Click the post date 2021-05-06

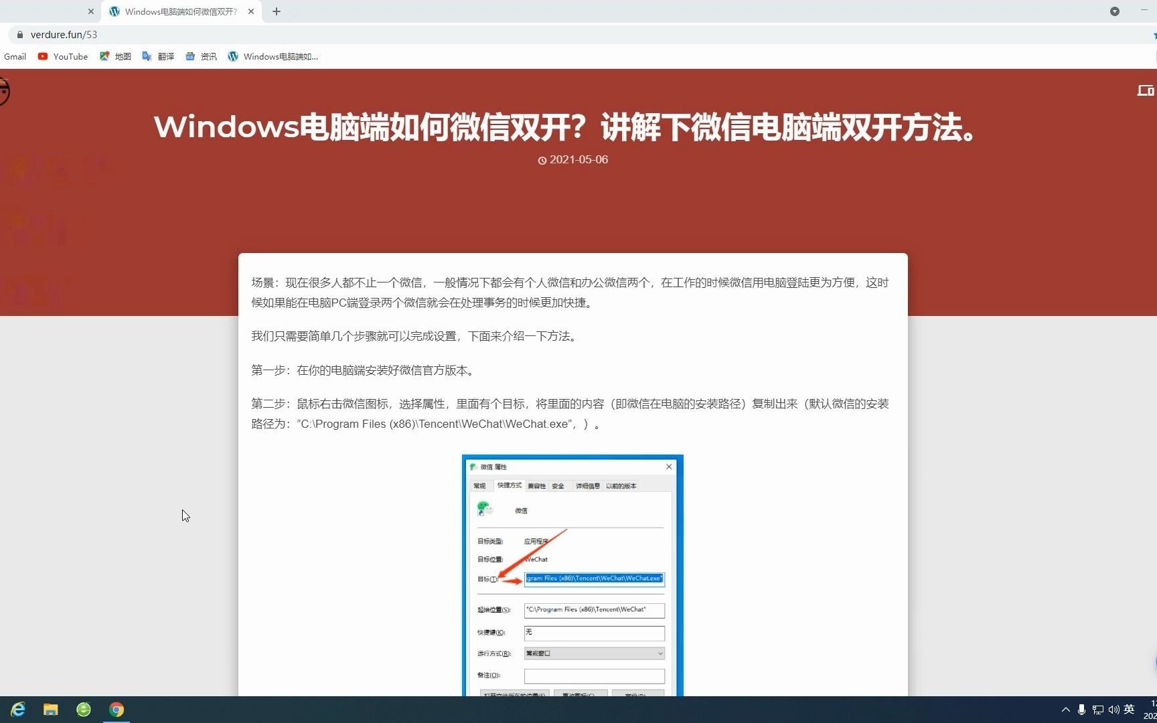(x=573, y=160)
